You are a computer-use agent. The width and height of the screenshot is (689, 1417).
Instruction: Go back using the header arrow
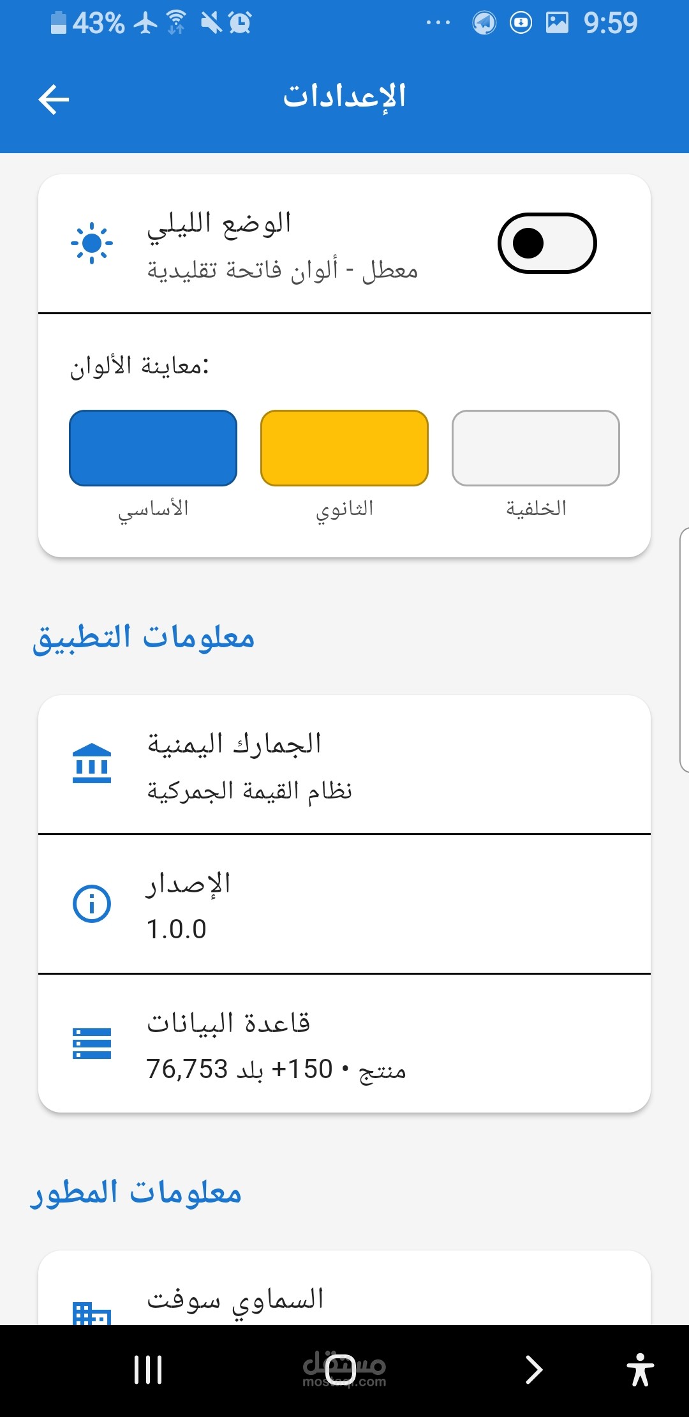pyautogui.click(x=54, y=100)
